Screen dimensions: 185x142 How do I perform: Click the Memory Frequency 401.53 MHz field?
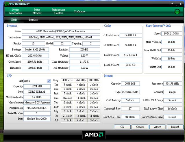pyautogui.click(x=173, y=84)
